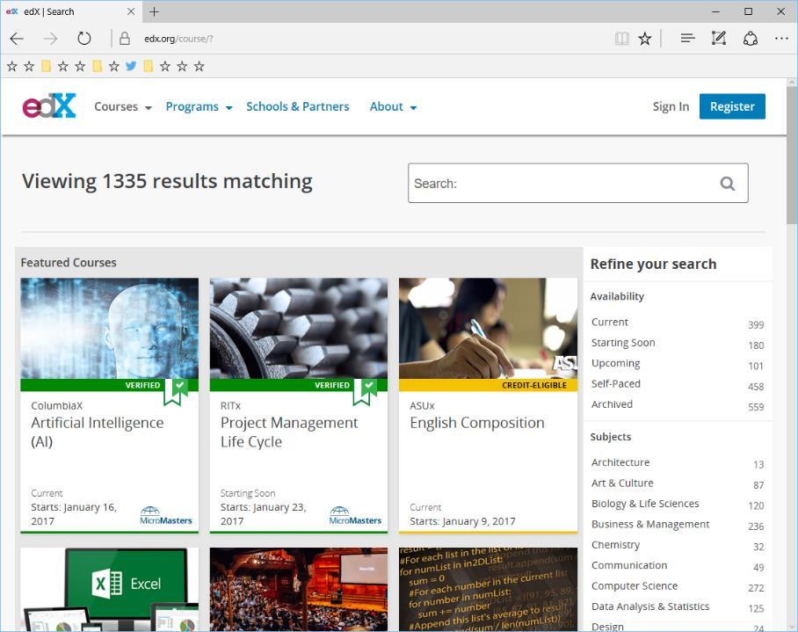Click the VERIFIED banner on Artificial Intelligence card
Image resolution: width=798 pixels, height=632 pixels.
(x=110, y=385)
